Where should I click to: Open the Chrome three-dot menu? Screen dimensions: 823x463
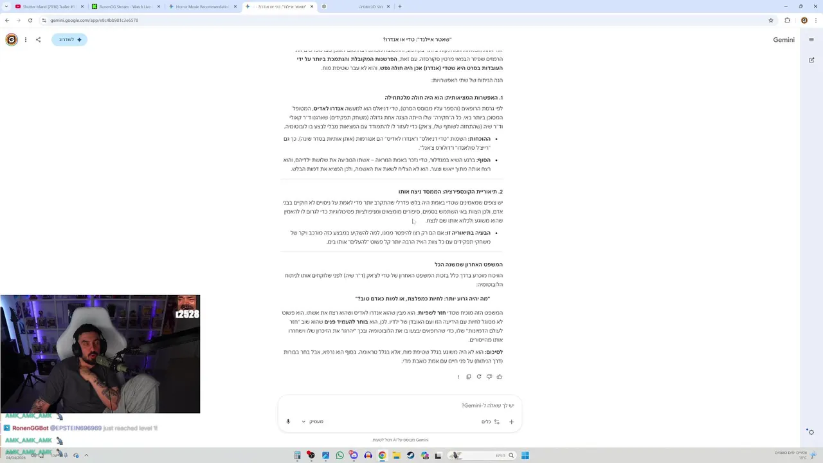(816, 21)
